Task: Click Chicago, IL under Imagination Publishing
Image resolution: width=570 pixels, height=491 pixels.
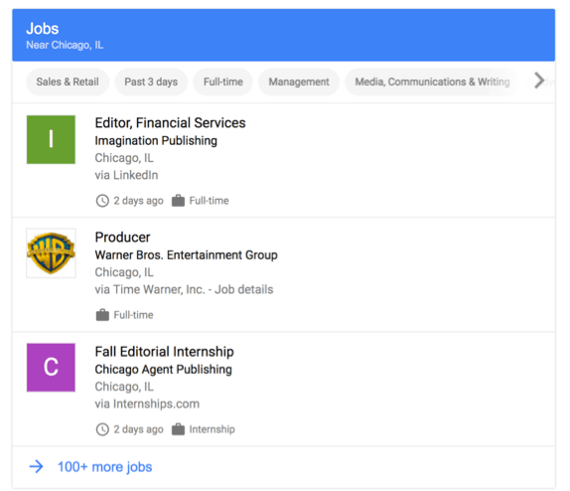Action: (124, 158)
